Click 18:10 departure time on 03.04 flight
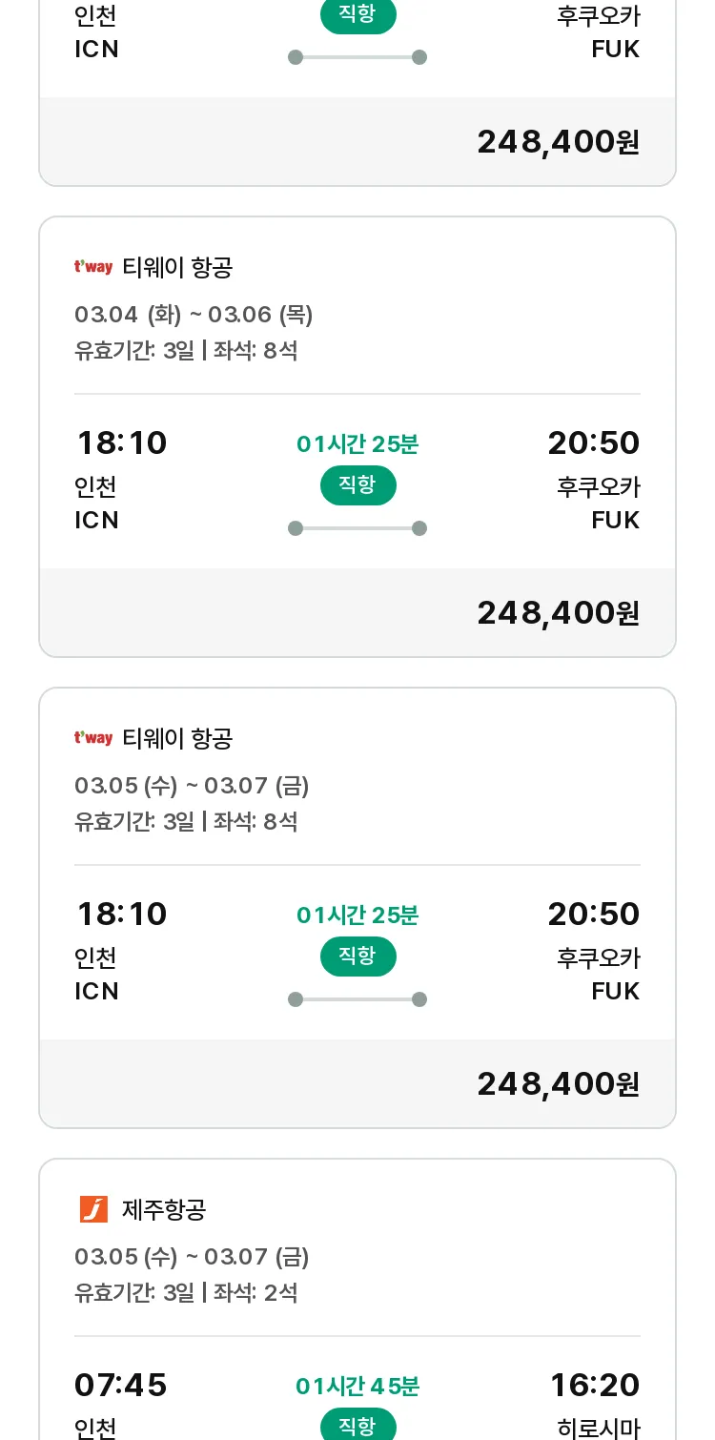 tap(121, 443)
